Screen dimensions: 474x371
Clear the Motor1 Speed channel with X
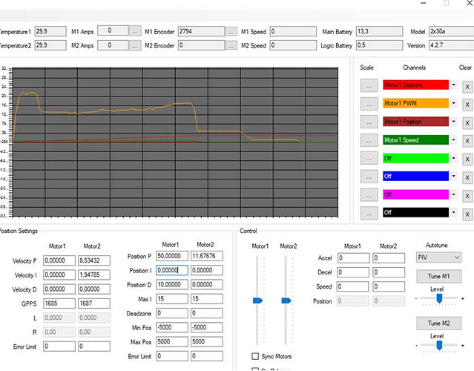pyautogui.click(x=467, y=139)
